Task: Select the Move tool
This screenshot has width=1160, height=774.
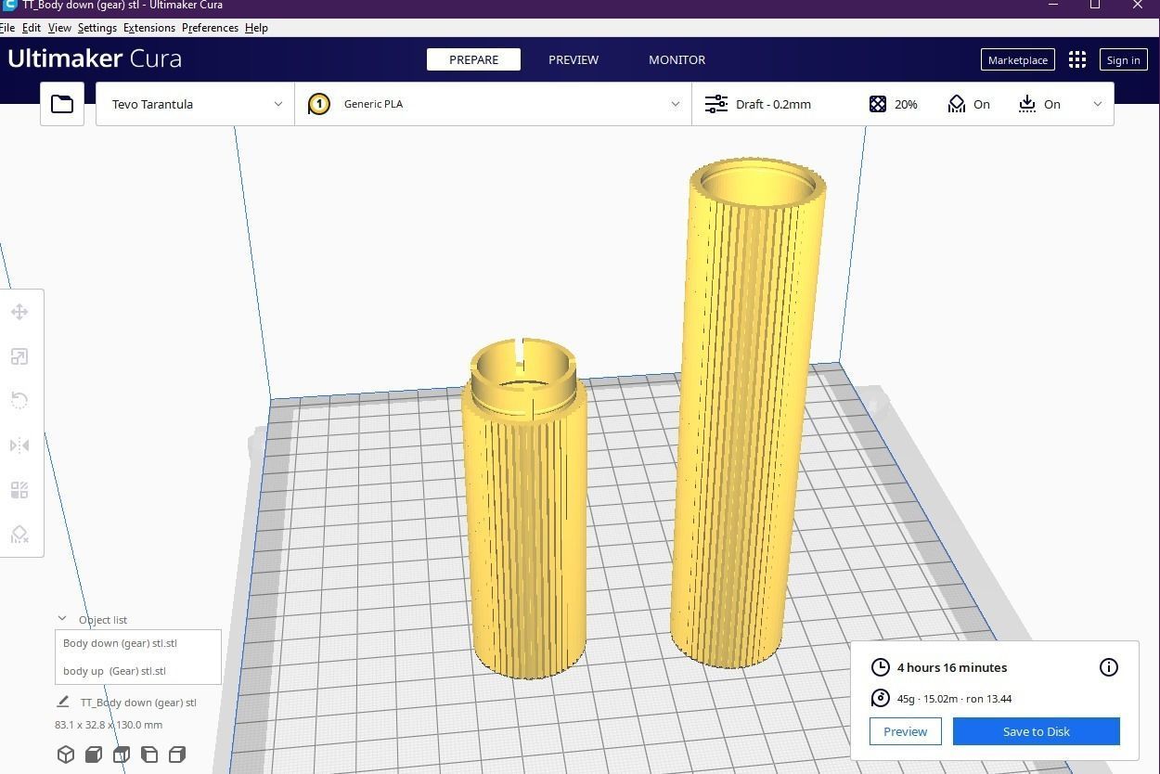Action: (x=19, y=312)
